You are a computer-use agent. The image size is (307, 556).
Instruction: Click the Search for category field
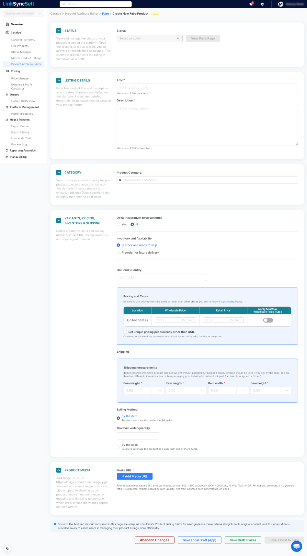207,180
